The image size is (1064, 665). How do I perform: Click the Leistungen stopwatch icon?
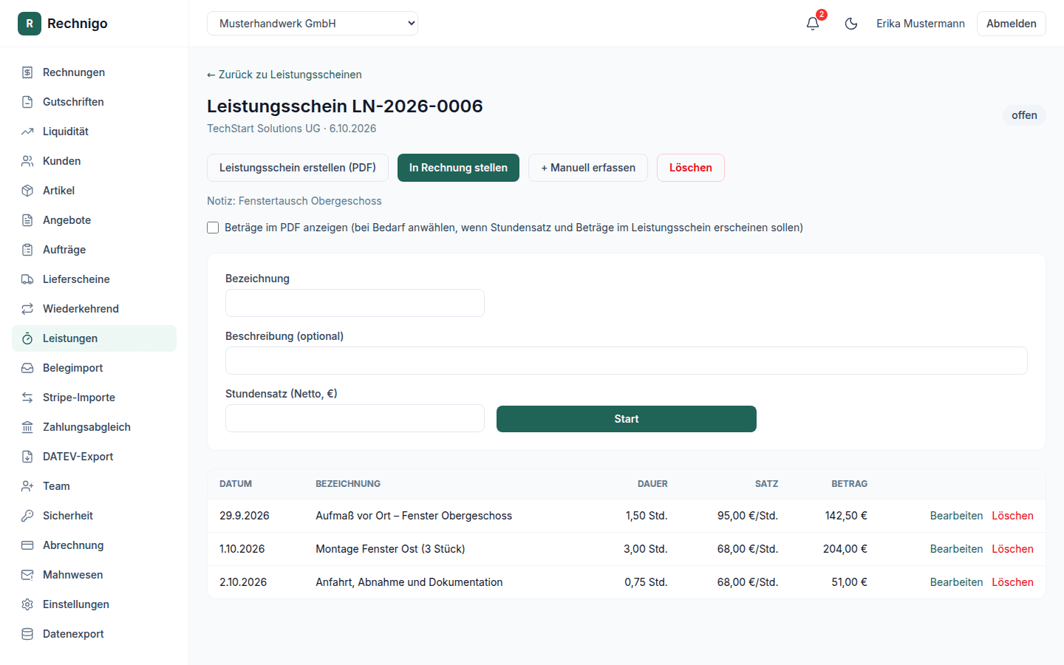click(x=27, y=338)
